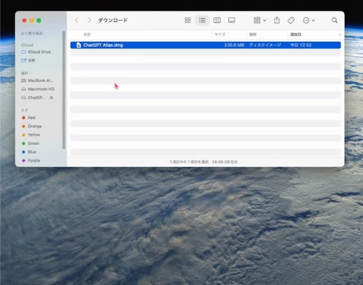Go forward with the right chevron

[x=90, y=21]
